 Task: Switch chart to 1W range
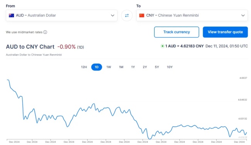(x=109, y=67)
